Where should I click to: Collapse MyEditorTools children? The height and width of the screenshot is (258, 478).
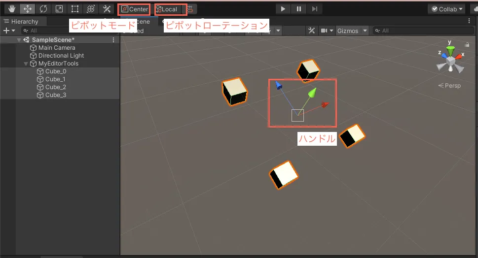point(26,64)
